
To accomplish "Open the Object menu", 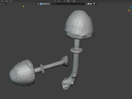I will click(7, 1).
